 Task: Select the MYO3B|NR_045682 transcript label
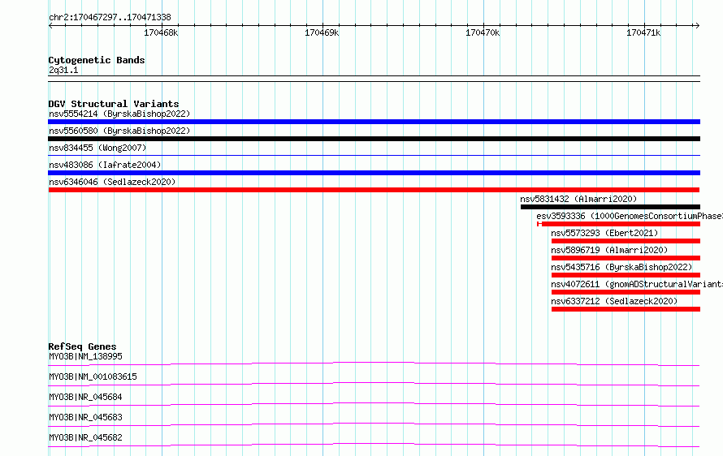coord(85,437)
